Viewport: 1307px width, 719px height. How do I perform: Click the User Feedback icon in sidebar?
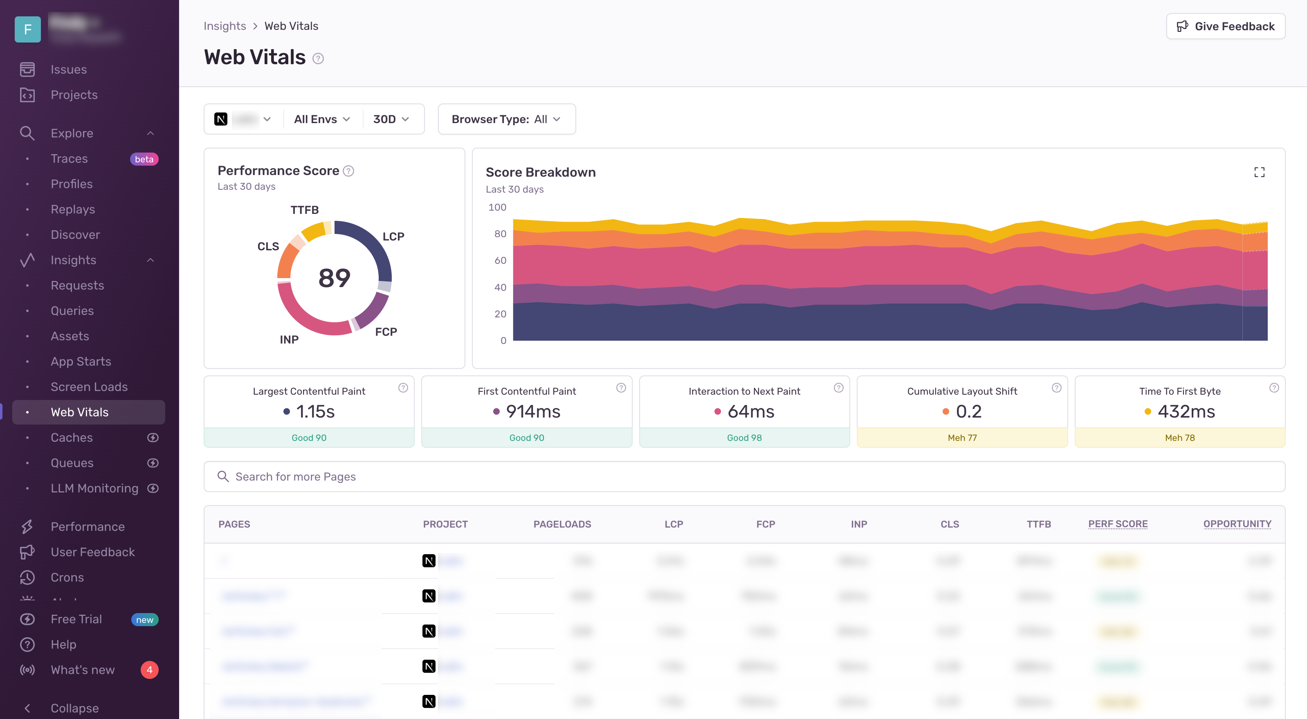tap(27, 552)
